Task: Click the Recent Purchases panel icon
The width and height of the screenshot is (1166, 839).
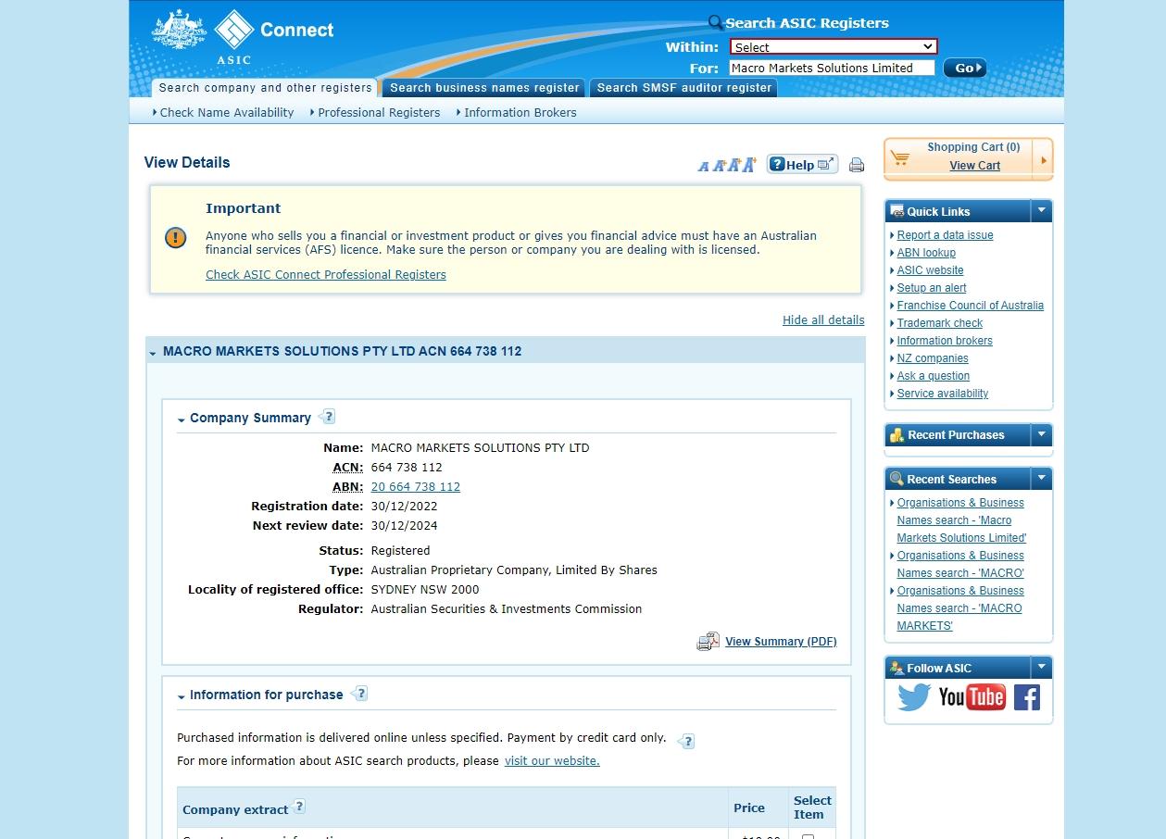Action: click(x=896, y=434)
